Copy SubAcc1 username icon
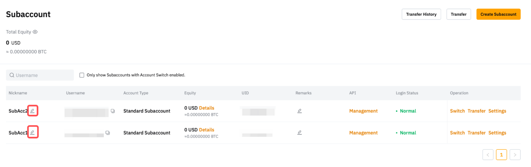This screenshot has height=167, width=531. (108, 133)
